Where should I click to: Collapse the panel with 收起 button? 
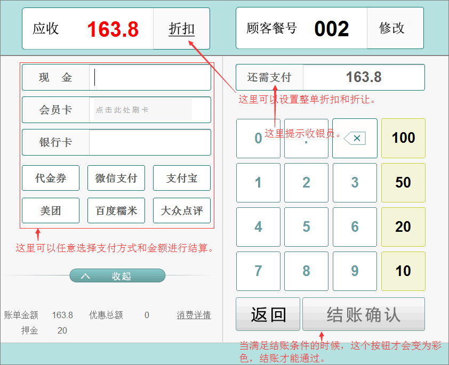(x=117, y=276)
